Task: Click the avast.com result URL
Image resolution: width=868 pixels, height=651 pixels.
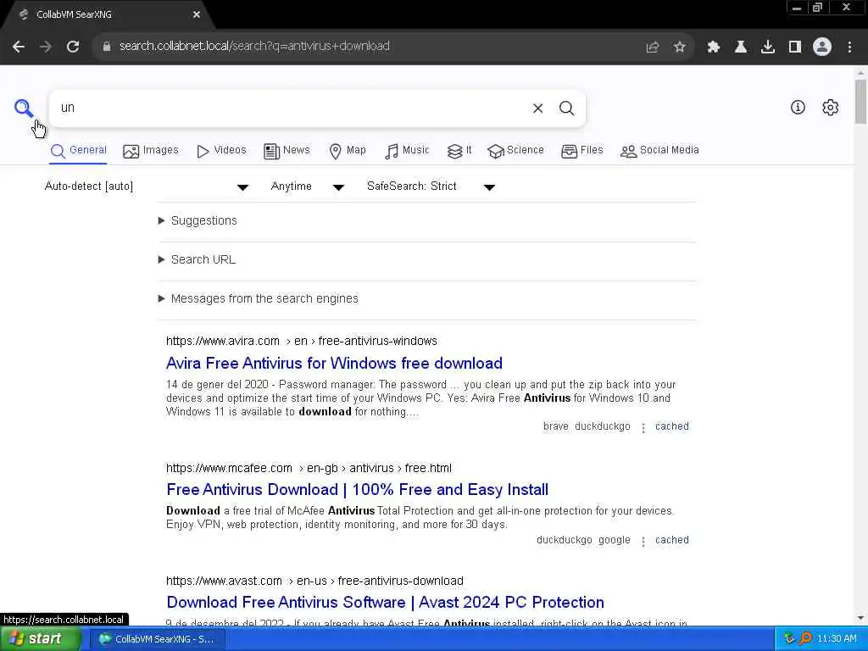Action: coord(315,581)
